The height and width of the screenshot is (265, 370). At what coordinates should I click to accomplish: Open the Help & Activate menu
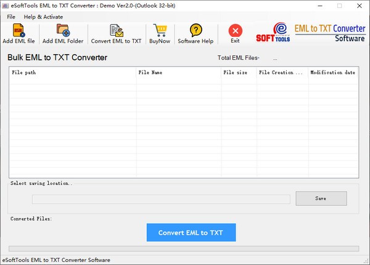tap(43, 17)
